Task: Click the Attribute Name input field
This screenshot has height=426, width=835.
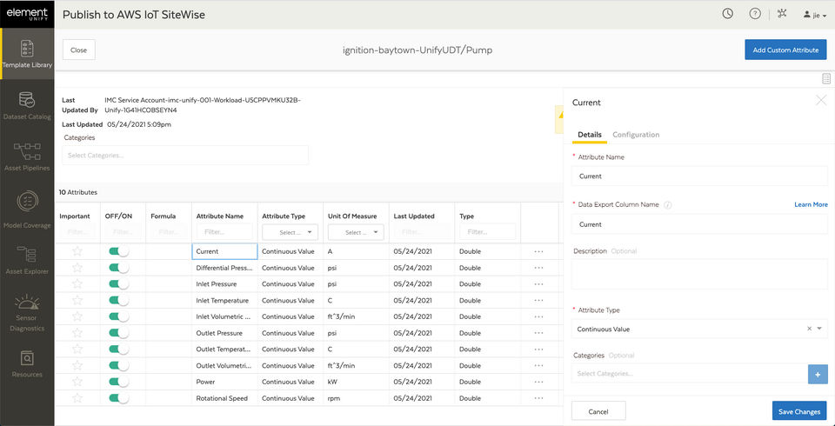Action: 699,176
